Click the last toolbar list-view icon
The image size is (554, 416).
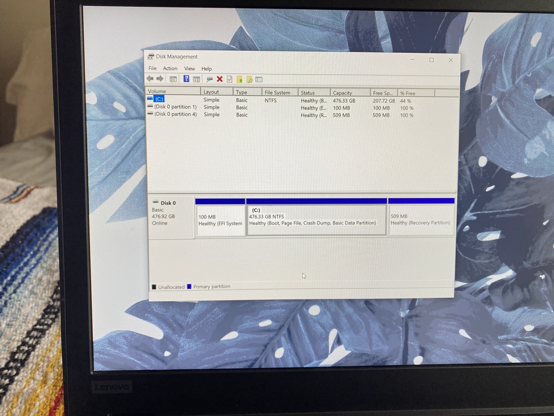tap(259, 79)
